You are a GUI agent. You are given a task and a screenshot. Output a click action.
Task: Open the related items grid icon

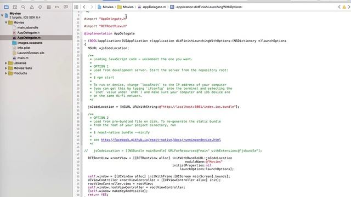click(x=76, y=7)
